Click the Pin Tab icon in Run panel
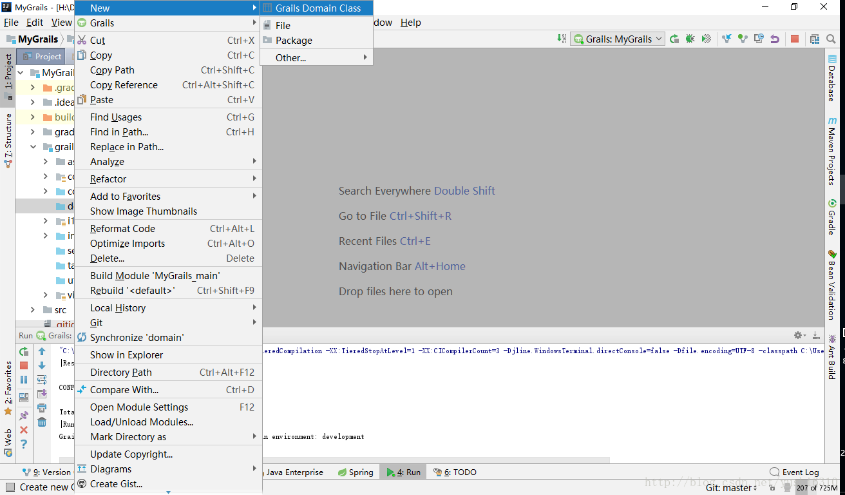The image size is (845, 495). point(24,415)
